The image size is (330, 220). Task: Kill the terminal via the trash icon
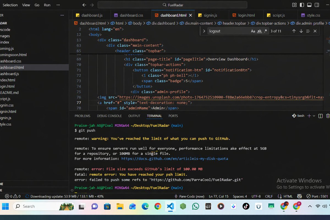tap(328, 116)
